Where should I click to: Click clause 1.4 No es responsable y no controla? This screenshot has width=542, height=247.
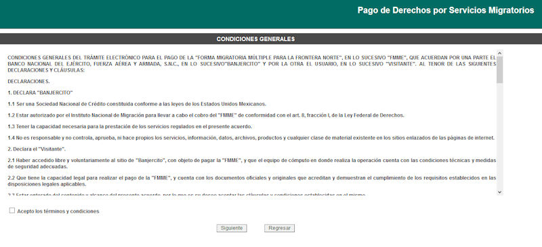pyautogui.click(x=251, y=138)
